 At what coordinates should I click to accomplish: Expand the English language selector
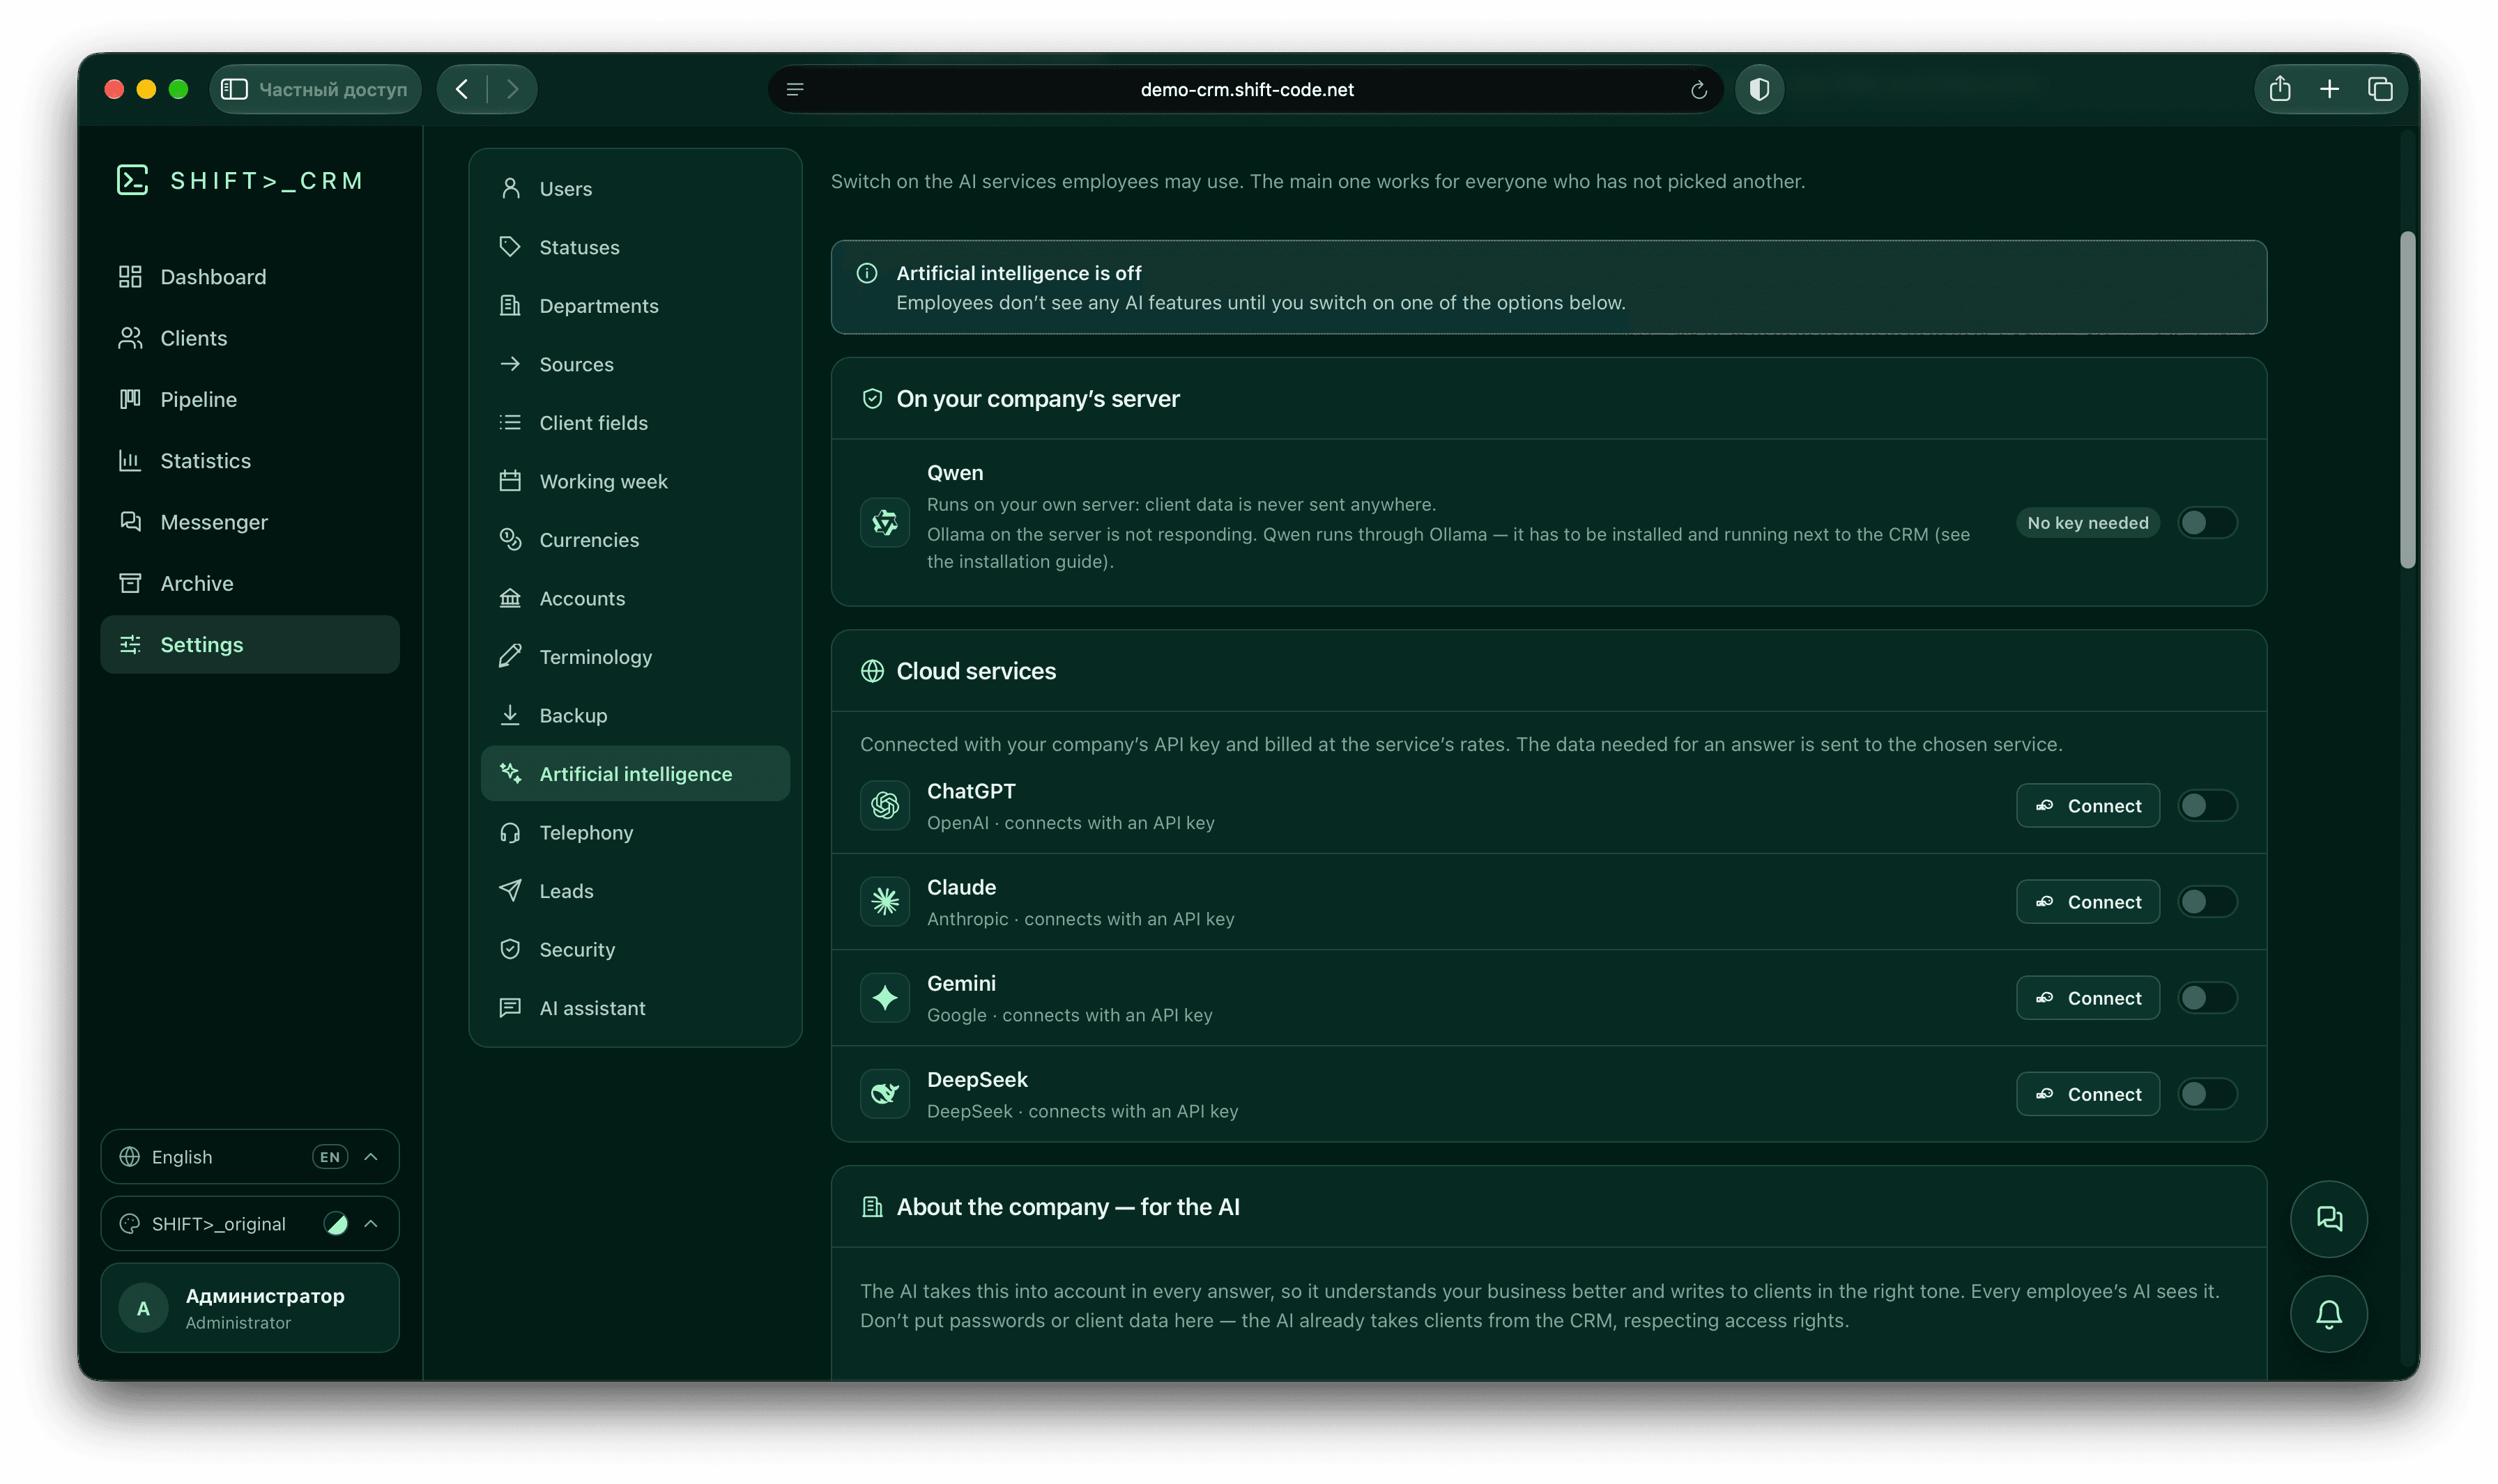249,1156
